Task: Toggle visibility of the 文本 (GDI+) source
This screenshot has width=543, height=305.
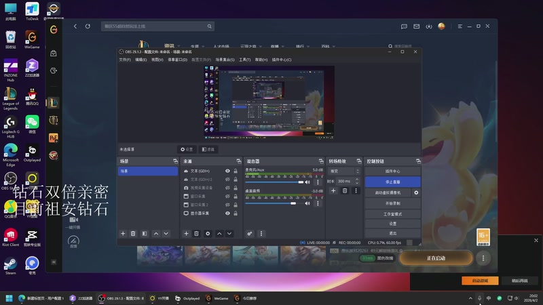Action: (x=227, y=171)
